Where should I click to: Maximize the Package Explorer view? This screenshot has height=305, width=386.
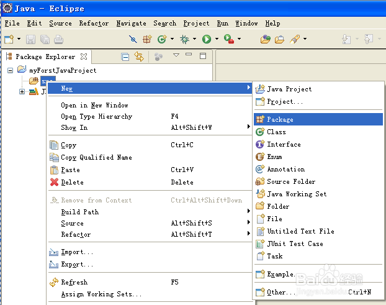[x=203, y=56]
